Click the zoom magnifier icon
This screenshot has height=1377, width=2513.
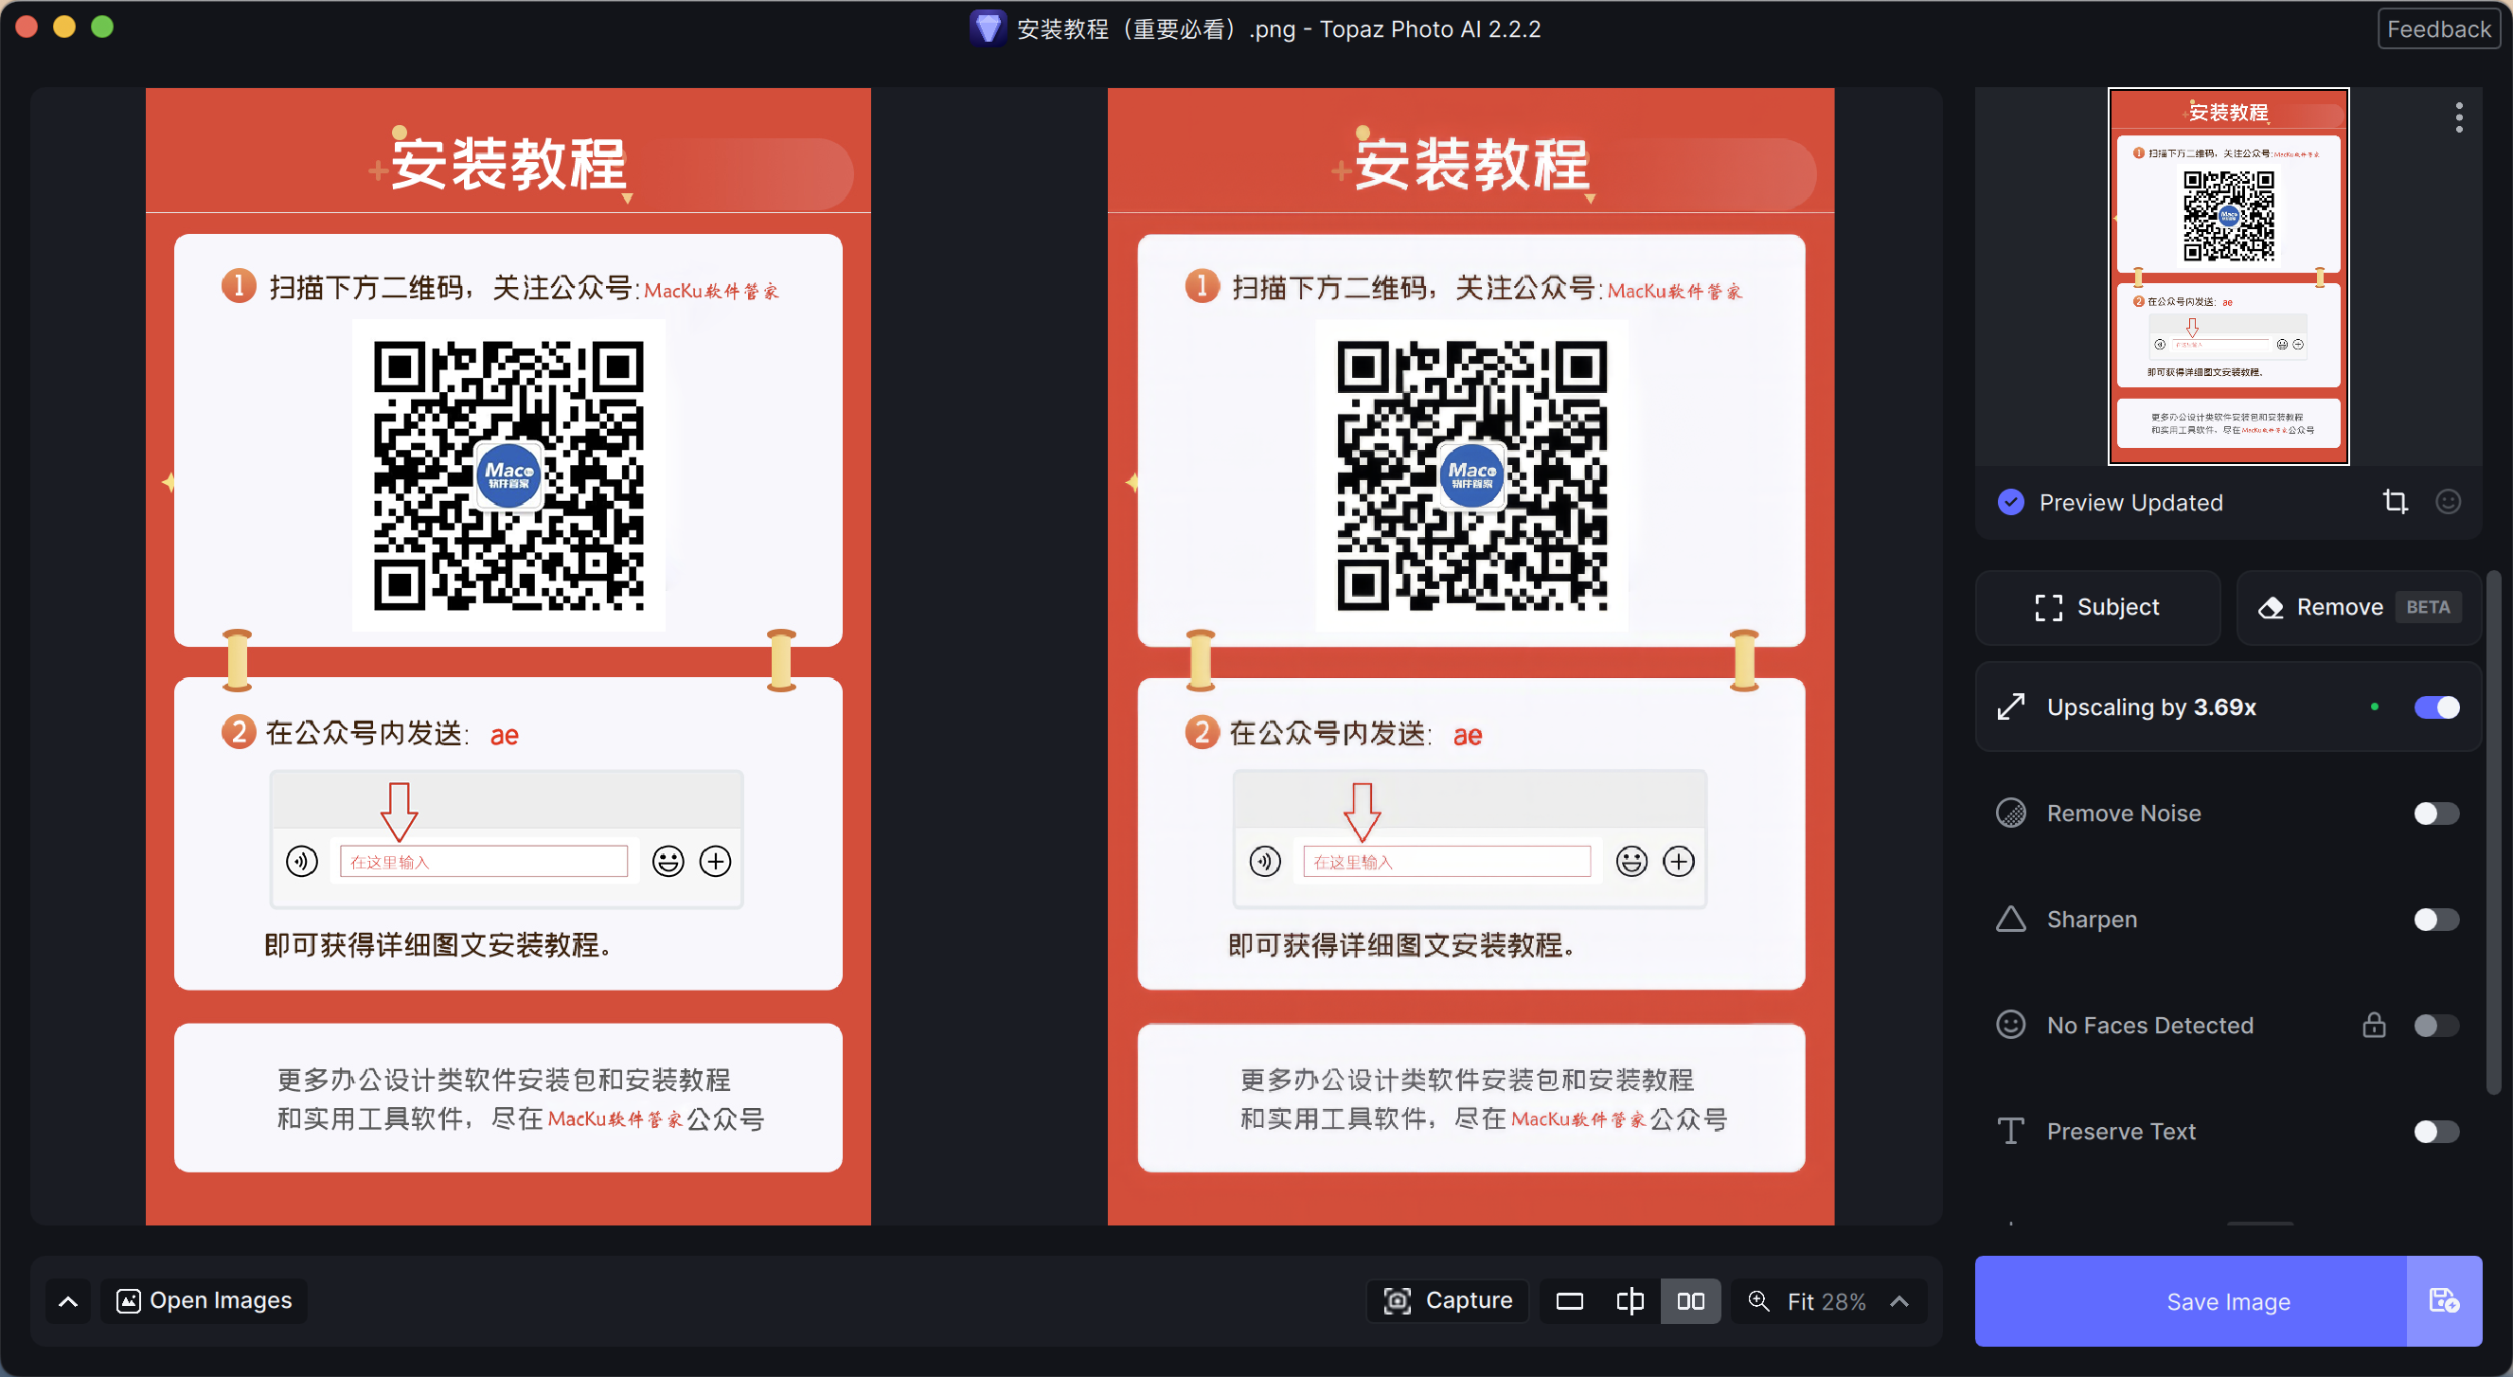1758,1301
